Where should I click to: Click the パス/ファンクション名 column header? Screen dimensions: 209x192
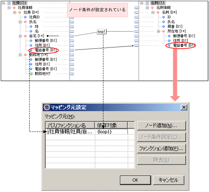[x=70, y=125]
